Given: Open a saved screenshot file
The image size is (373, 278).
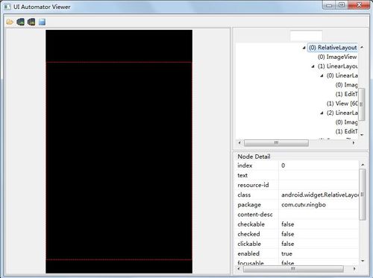Looking at the screenshot, I should tap(10, 22).
